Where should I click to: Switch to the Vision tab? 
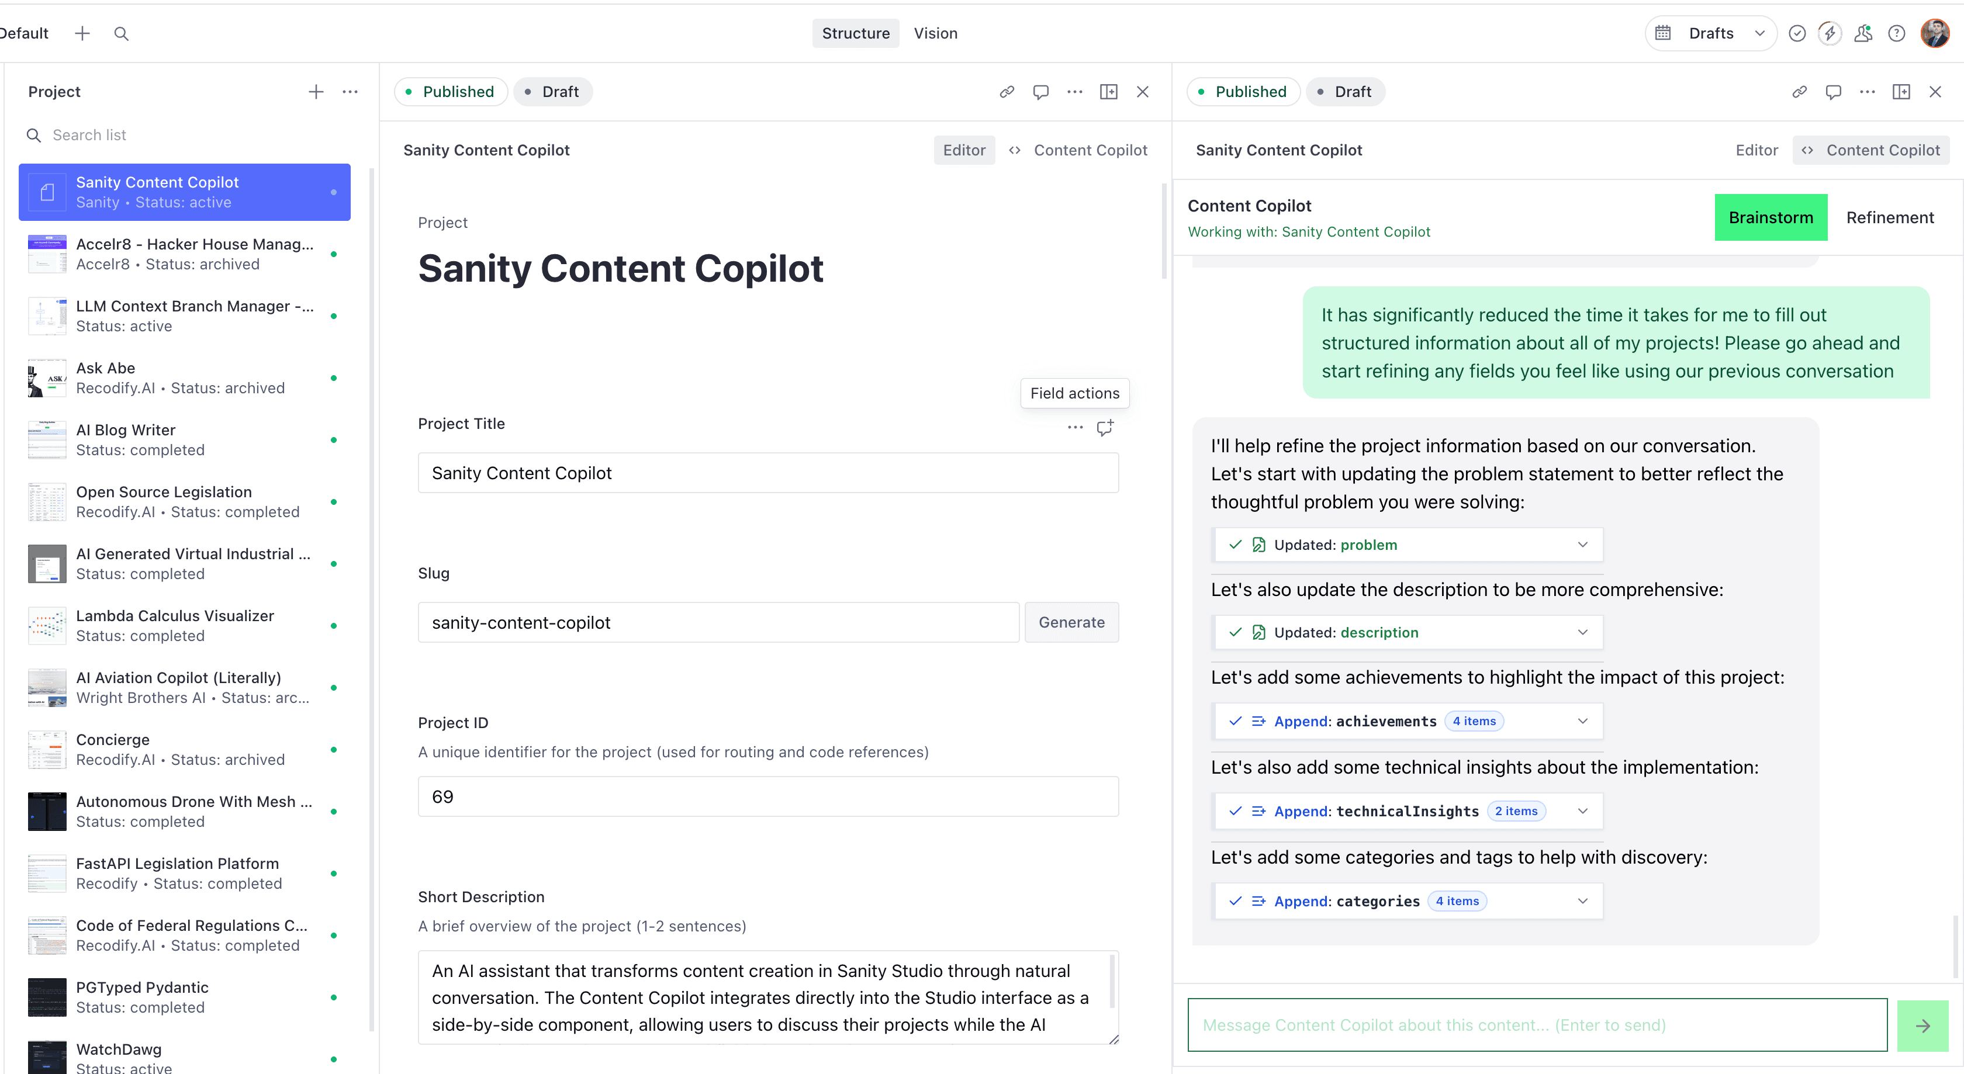pyautogui.click(x=935, y=33)
